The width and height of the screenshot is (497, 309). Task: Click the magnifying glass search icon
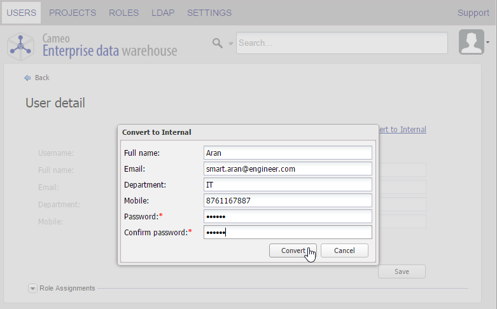coord(218,43)
